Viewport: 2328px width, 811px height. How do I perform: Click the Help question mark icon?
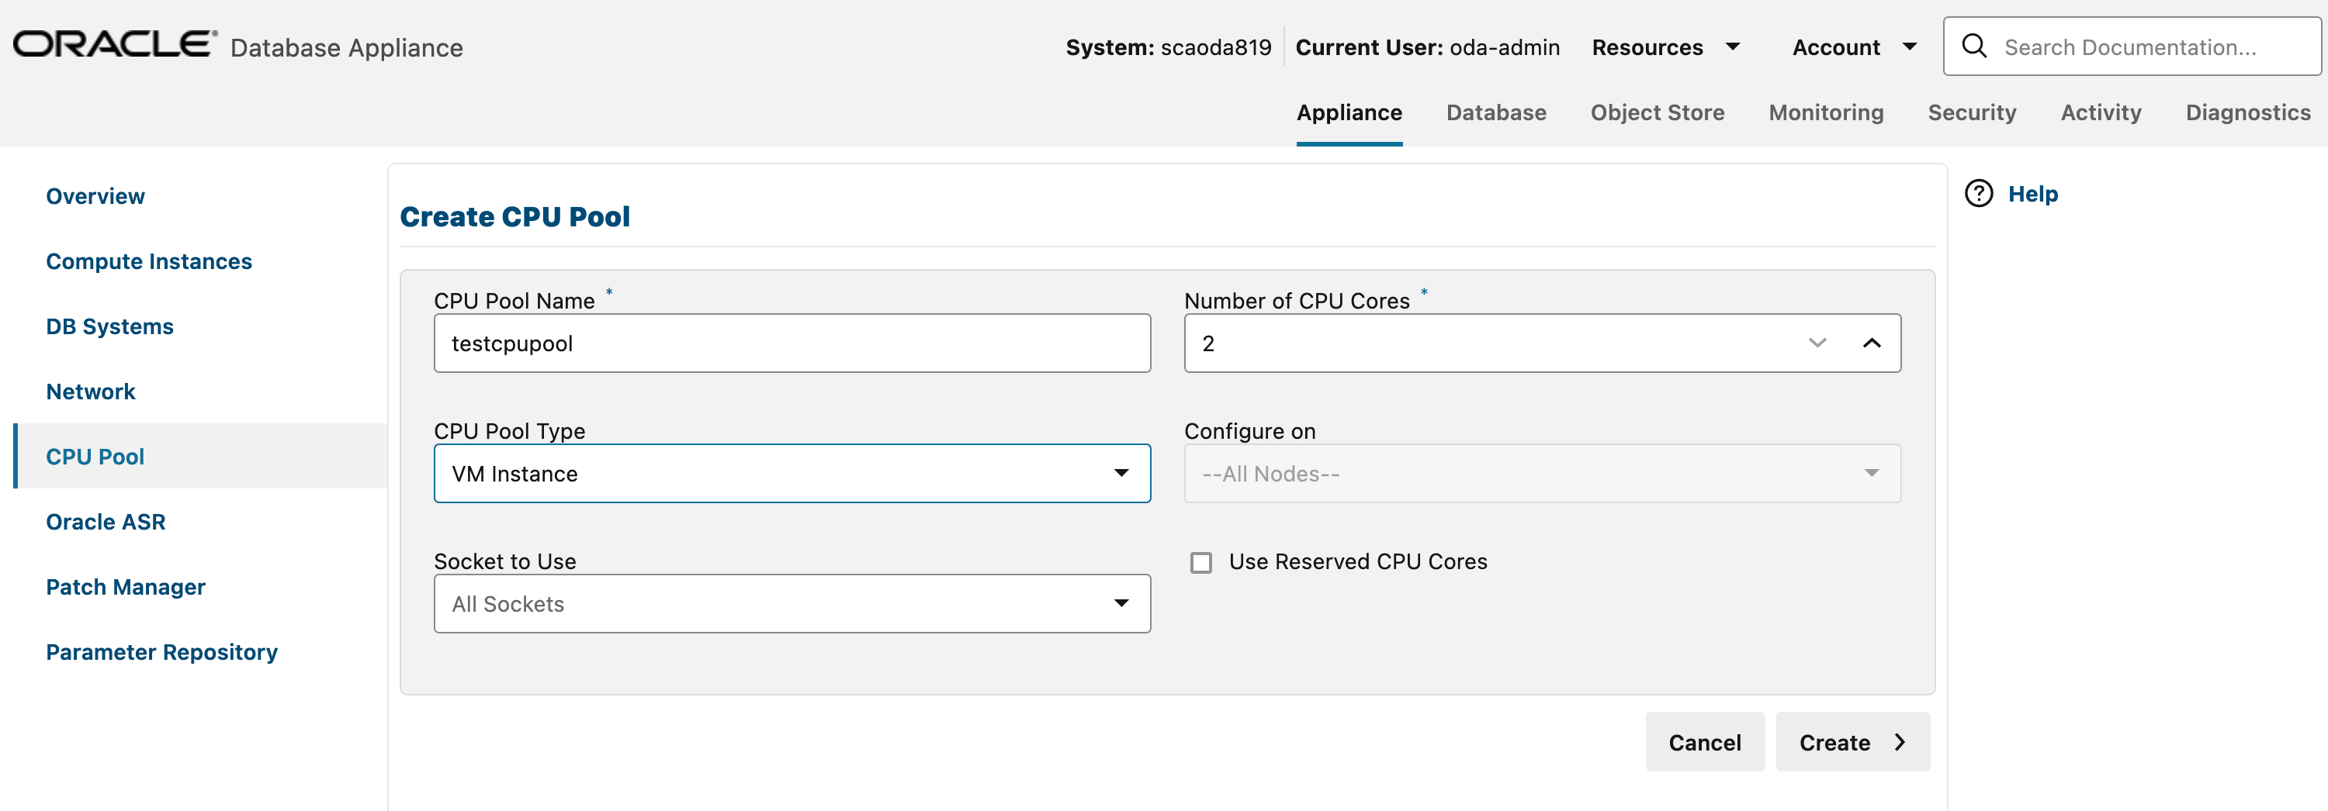[1978, 193]
